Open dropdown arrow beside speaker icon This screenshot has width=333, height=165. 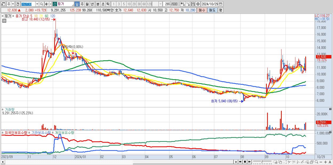50,4
